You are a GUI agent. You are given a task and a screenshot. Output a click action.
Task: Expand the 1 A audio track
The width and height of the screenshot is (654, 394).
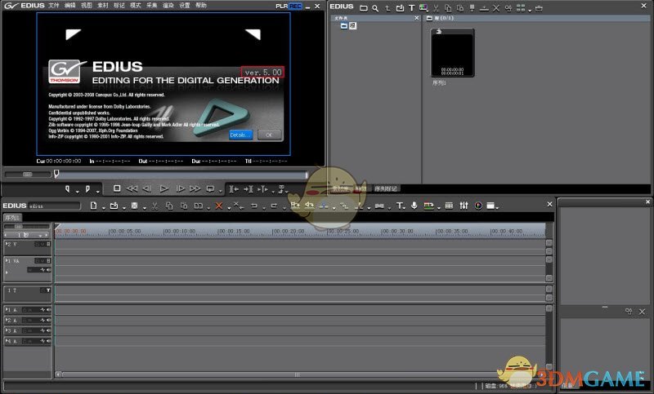pyautogui.click(x=7, y=309)
